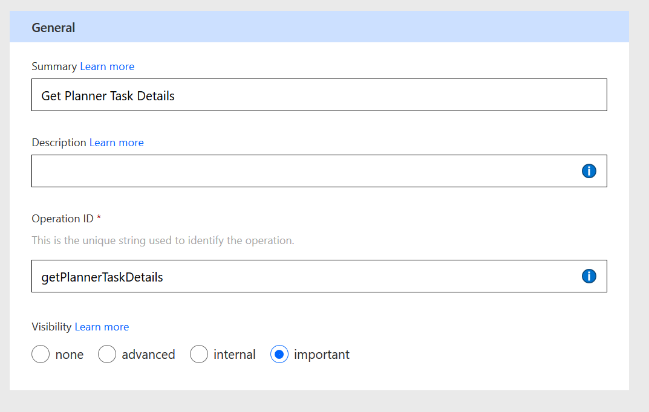Open the Visibility Learn more link
Image resolution: width=649 pixels, height=412 pixels.
(102, 327)
